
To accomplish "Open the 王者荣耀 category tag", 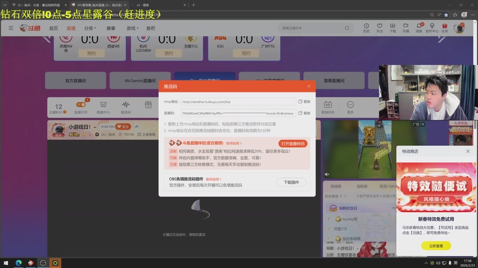I will tap(146, 135).
